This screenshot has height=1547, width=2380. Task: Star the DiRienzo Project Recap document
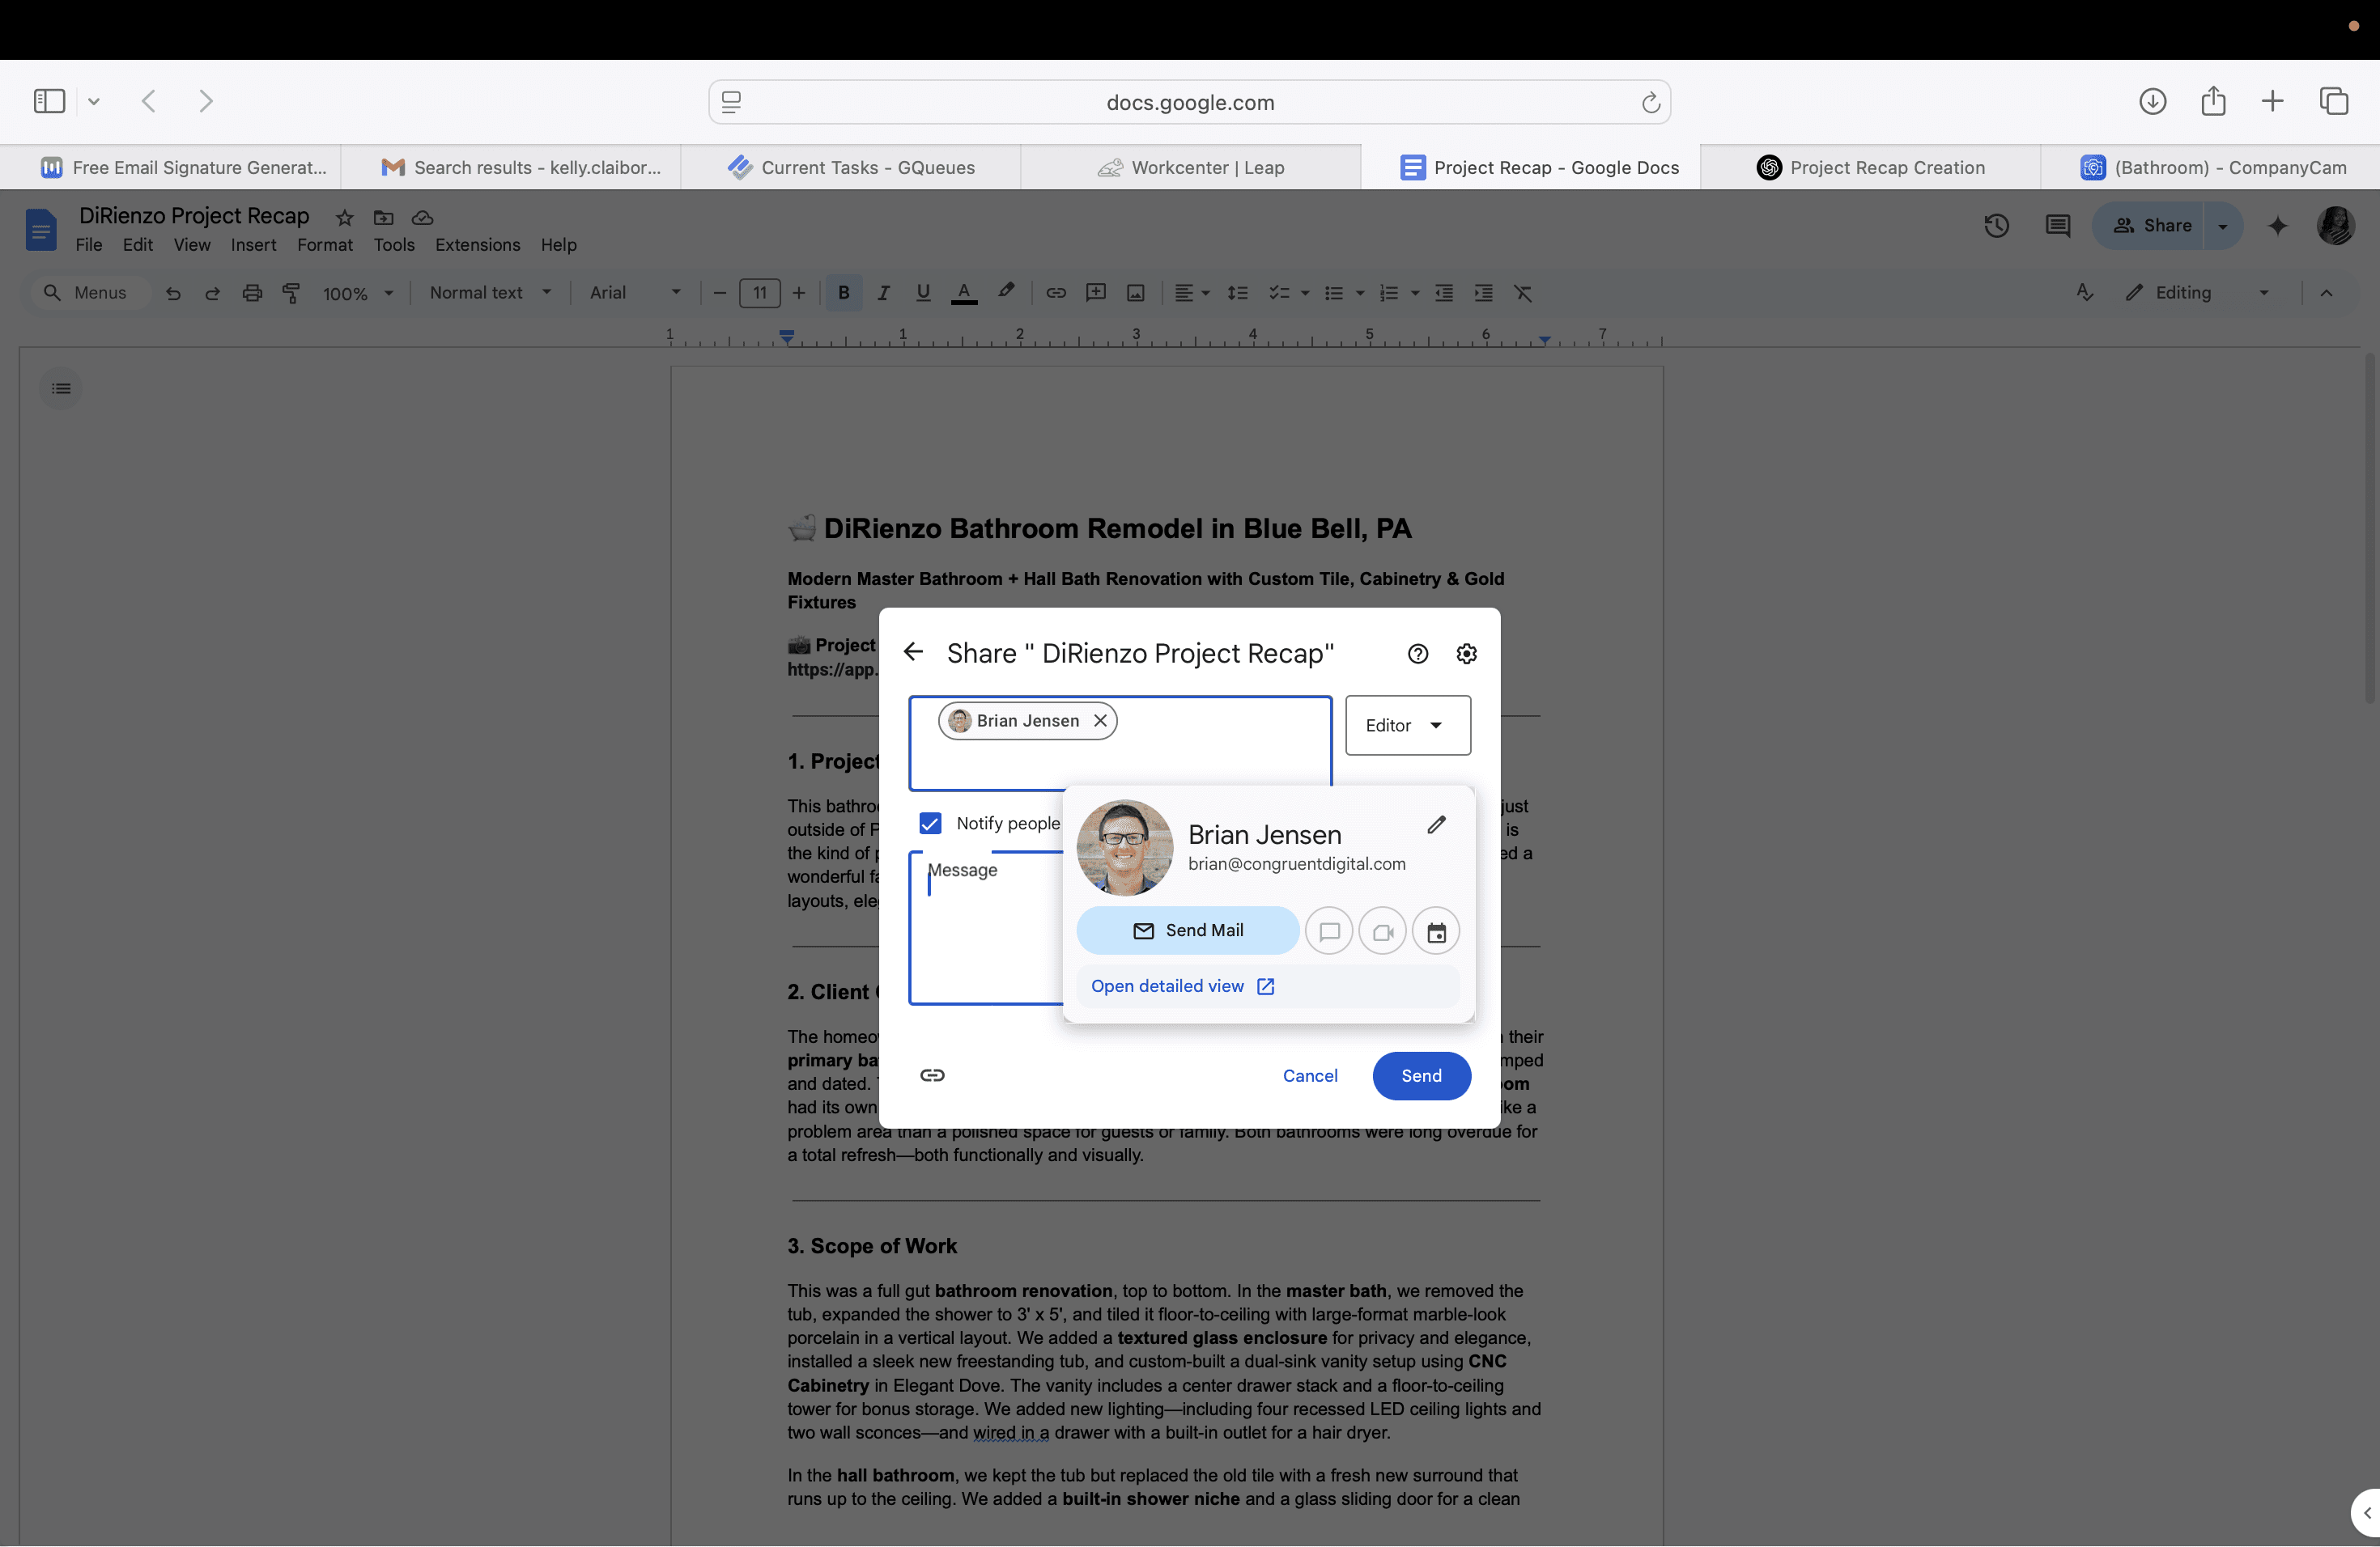(344, 218)
